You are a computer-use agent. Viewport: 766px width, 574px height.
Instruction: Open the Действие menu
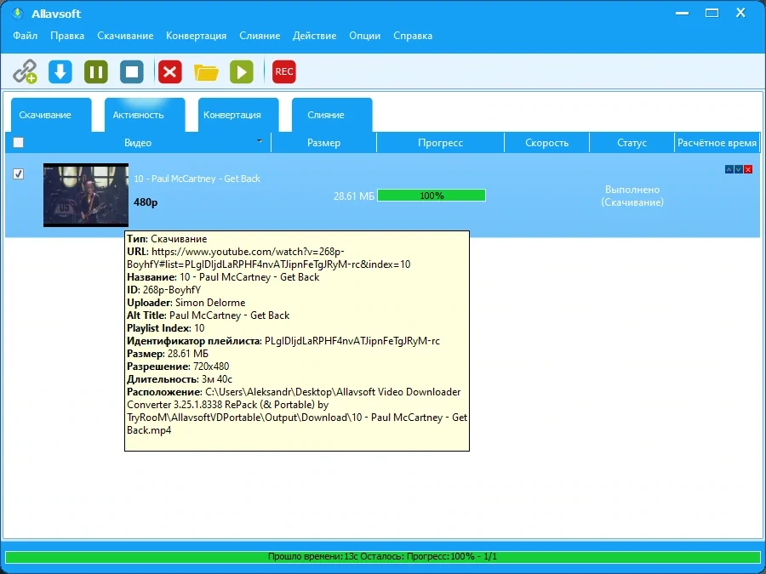(x=314, y=36)
